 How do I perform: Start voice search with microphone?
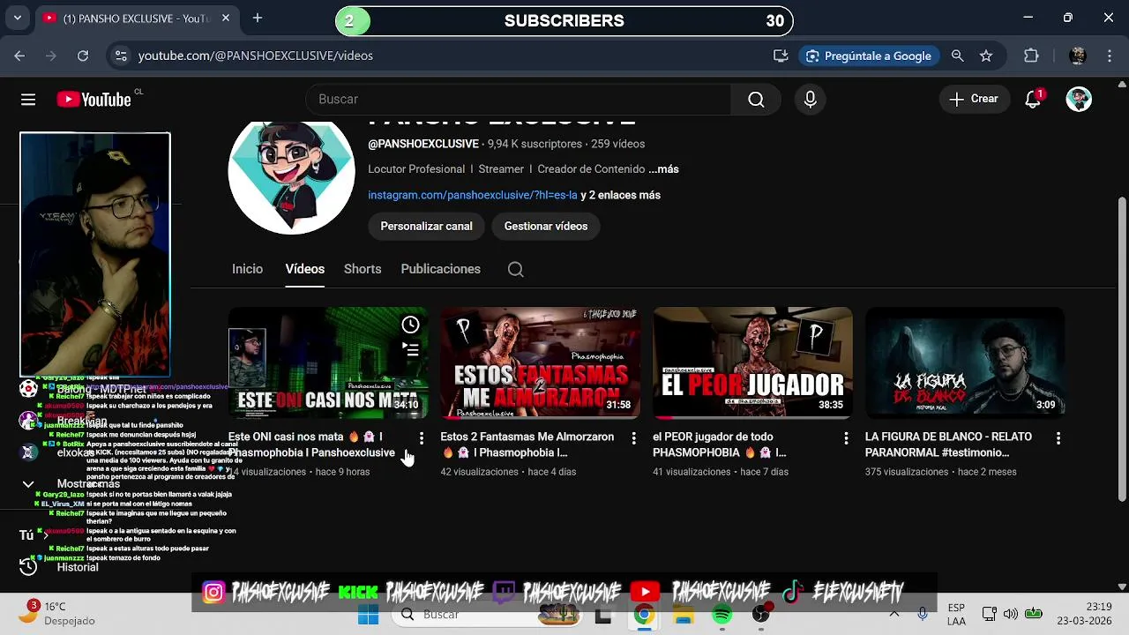point(810,100)
